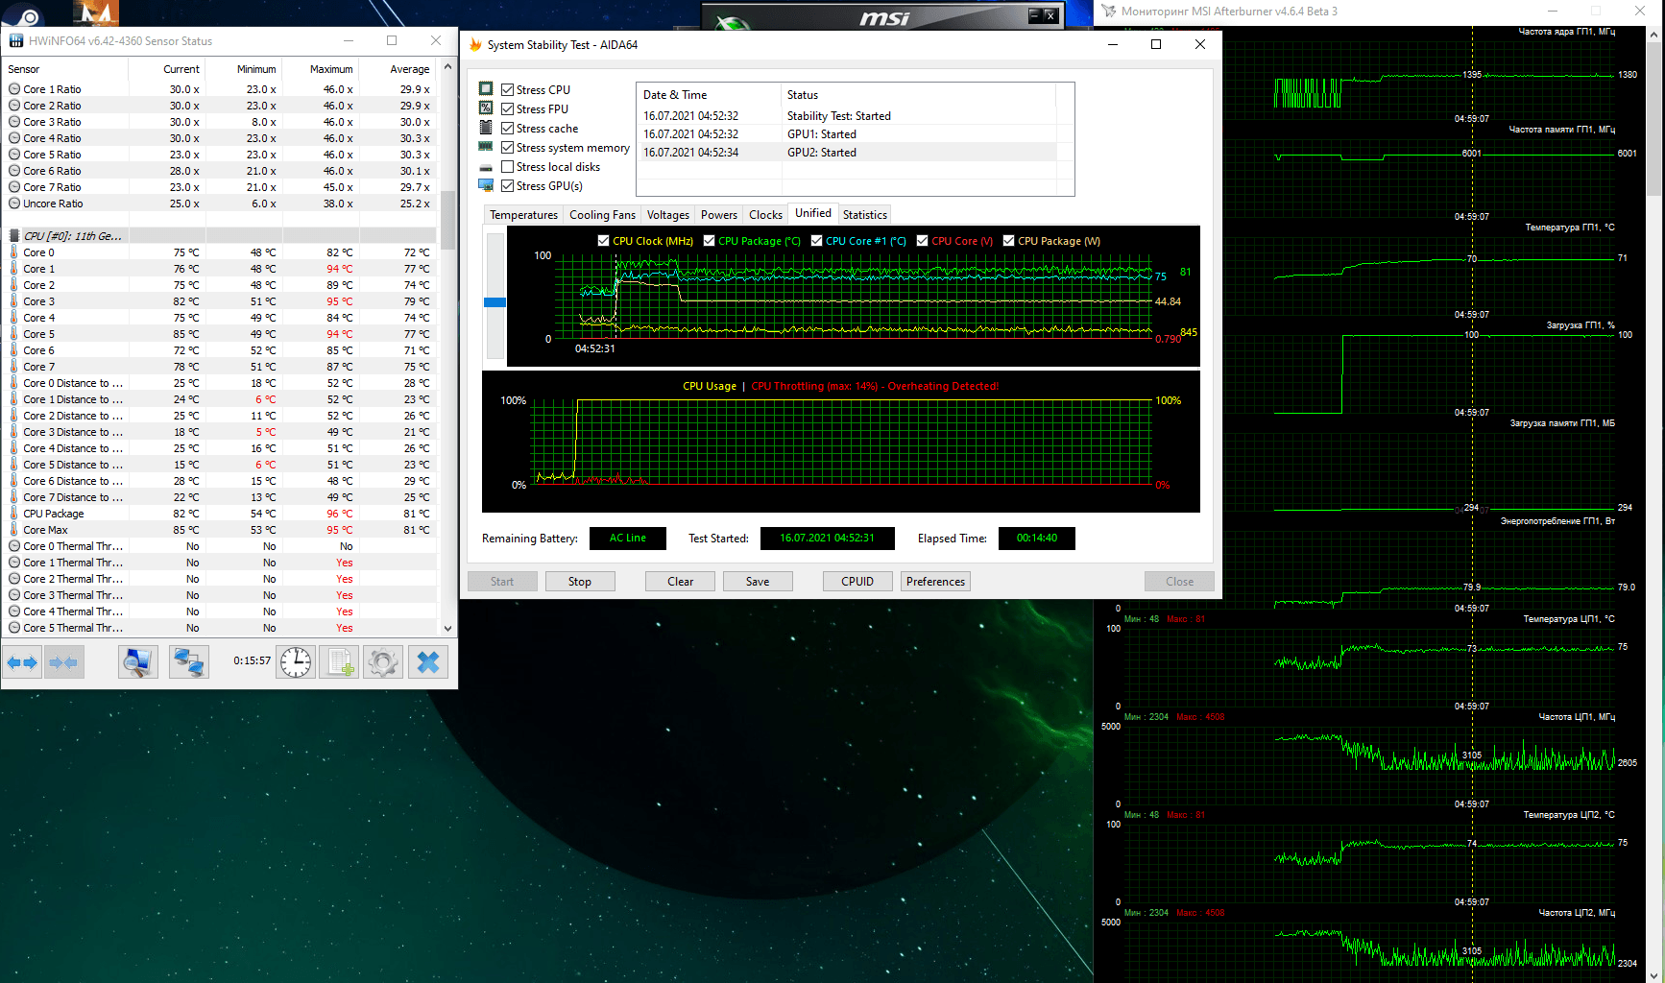Click the blue expand-columns arrows icon in HWiNFO
Image resolution: width=1665 pixels, height=983 pixels.
point(22,662)
